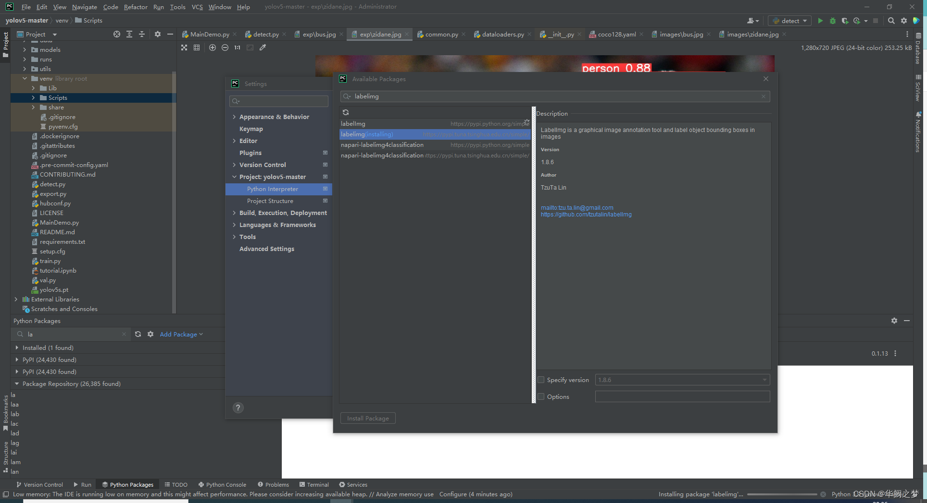Select package 'lab' in repository list

tap(15, 414)
